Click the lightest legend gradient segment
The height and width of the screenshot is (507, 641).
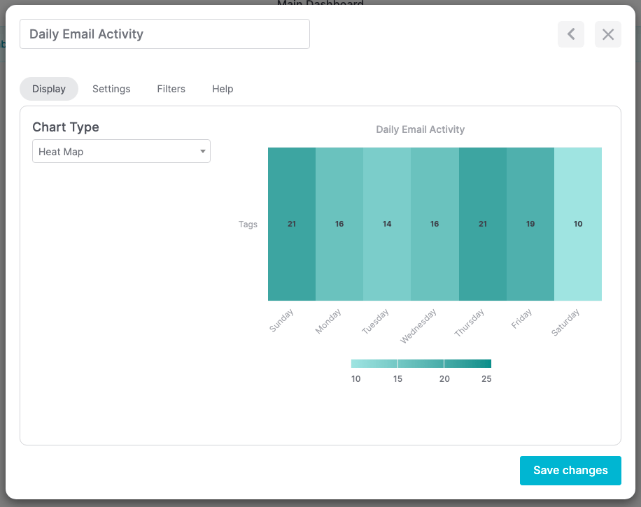374,363
